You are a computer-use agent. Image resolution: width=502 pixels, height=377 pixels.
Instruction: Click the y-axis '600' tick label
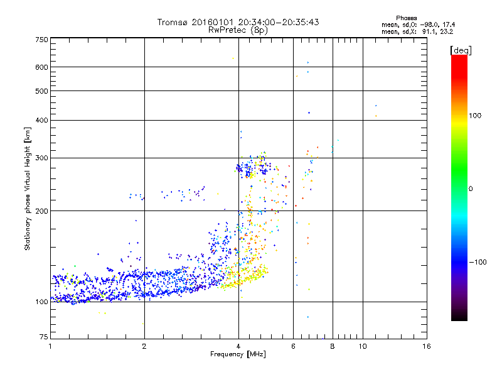[41, 67]
